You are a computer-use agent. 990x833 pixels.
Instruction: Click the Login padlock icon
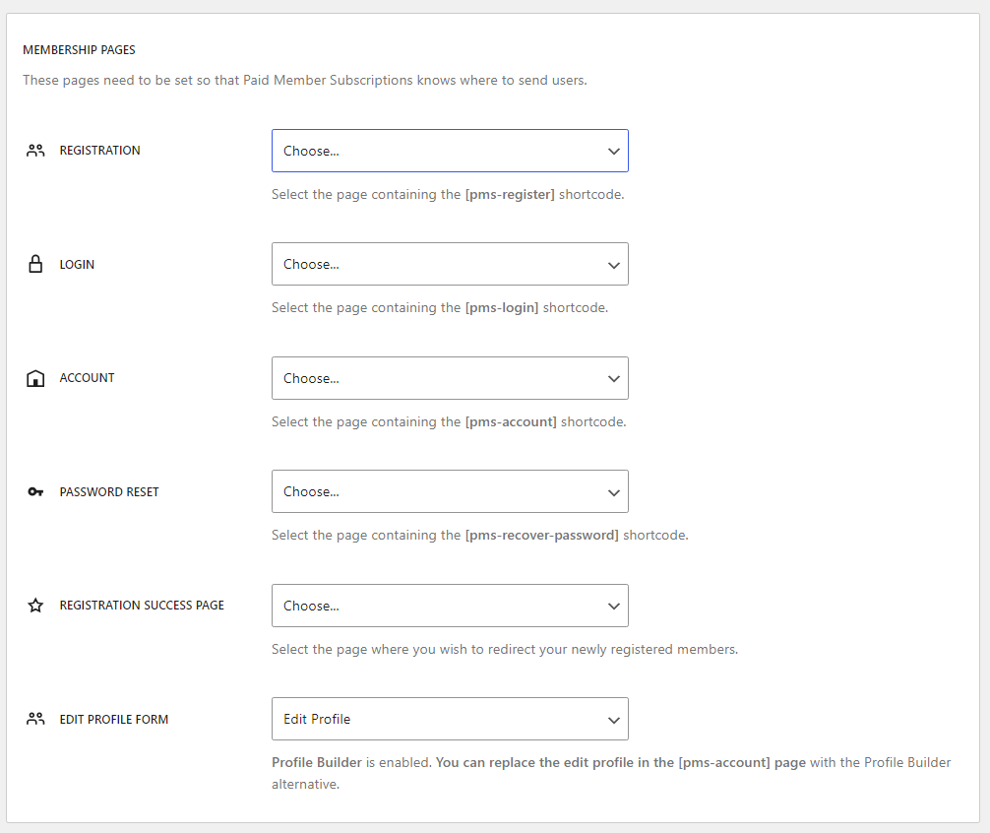pyautogui.click(x=35, y=264)
